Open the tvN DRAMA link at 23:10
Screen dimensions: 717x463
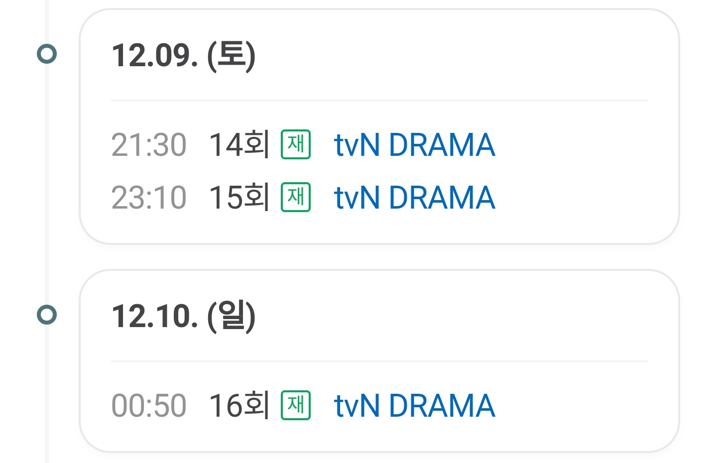414,198
